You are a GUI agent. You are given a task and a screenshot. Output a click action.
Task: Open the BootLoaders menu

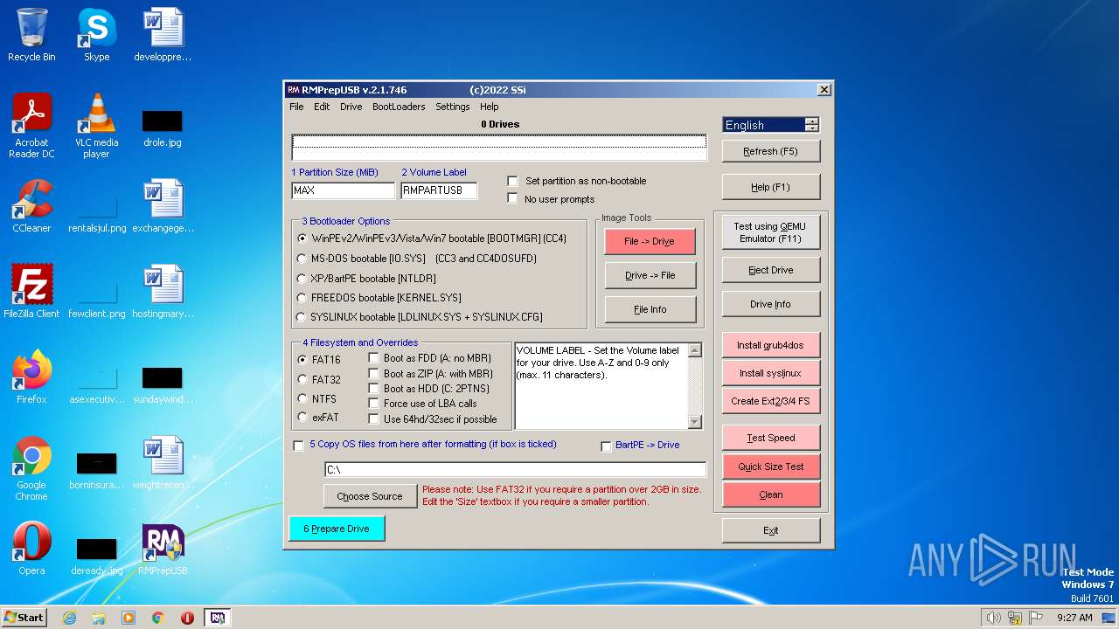pos(399,107)
